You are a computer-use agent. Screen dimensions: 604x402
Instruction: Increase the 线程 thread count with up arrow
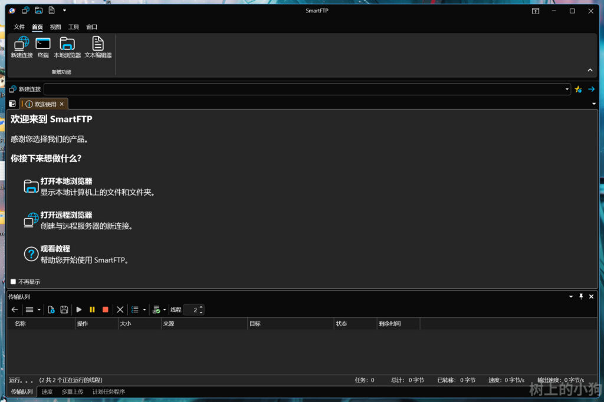(201, 307)
